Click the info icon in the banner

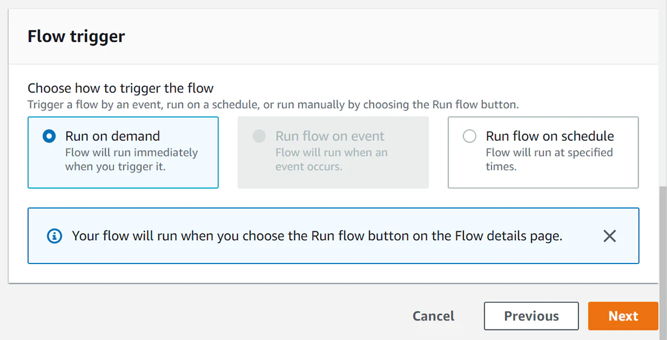pos(54,236)
